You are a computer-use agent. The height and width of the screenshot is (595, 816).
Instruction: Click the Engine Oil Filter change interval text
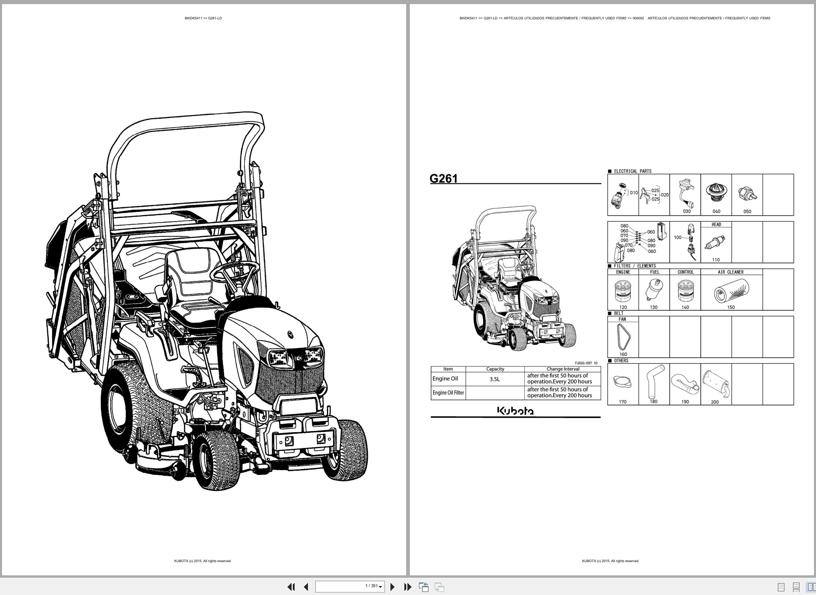pos(559,392)
